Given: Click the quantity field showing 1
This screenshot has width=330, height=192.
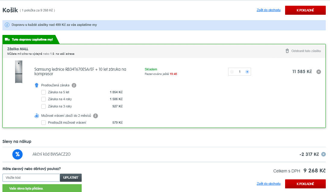Looking at the screenshot, I should pyautogui.click(x=240, y=72).
